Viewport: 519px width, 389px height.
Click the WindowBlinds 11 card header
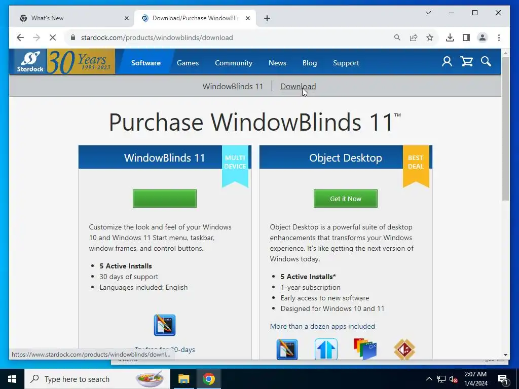point(165,158)
